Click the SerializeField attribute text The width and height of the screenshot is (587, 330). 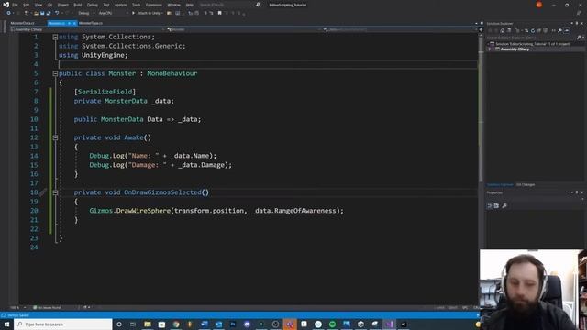[x=105, y=92]
